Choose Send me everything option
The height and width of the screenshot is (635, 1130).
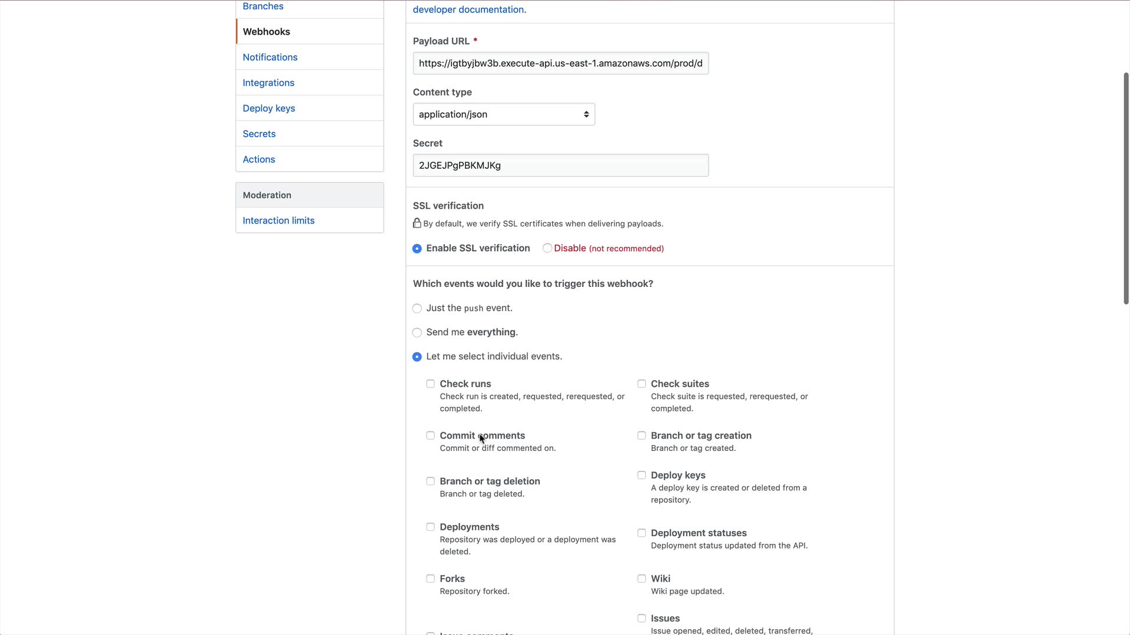tap(417, 333)
